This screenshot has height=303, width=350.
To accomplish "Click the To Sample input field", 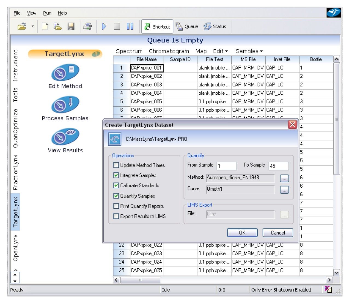I will (278, 166).
